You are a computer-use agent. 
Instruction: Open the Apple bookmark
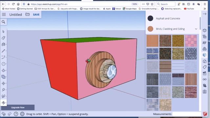[107, 9]
